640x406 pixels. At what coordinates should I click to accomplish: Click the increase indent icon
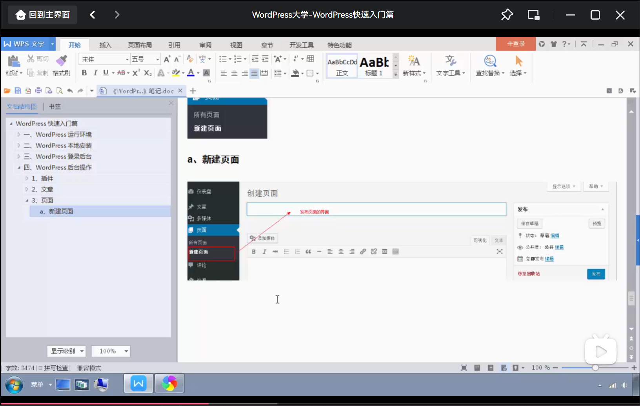[265, 59]
